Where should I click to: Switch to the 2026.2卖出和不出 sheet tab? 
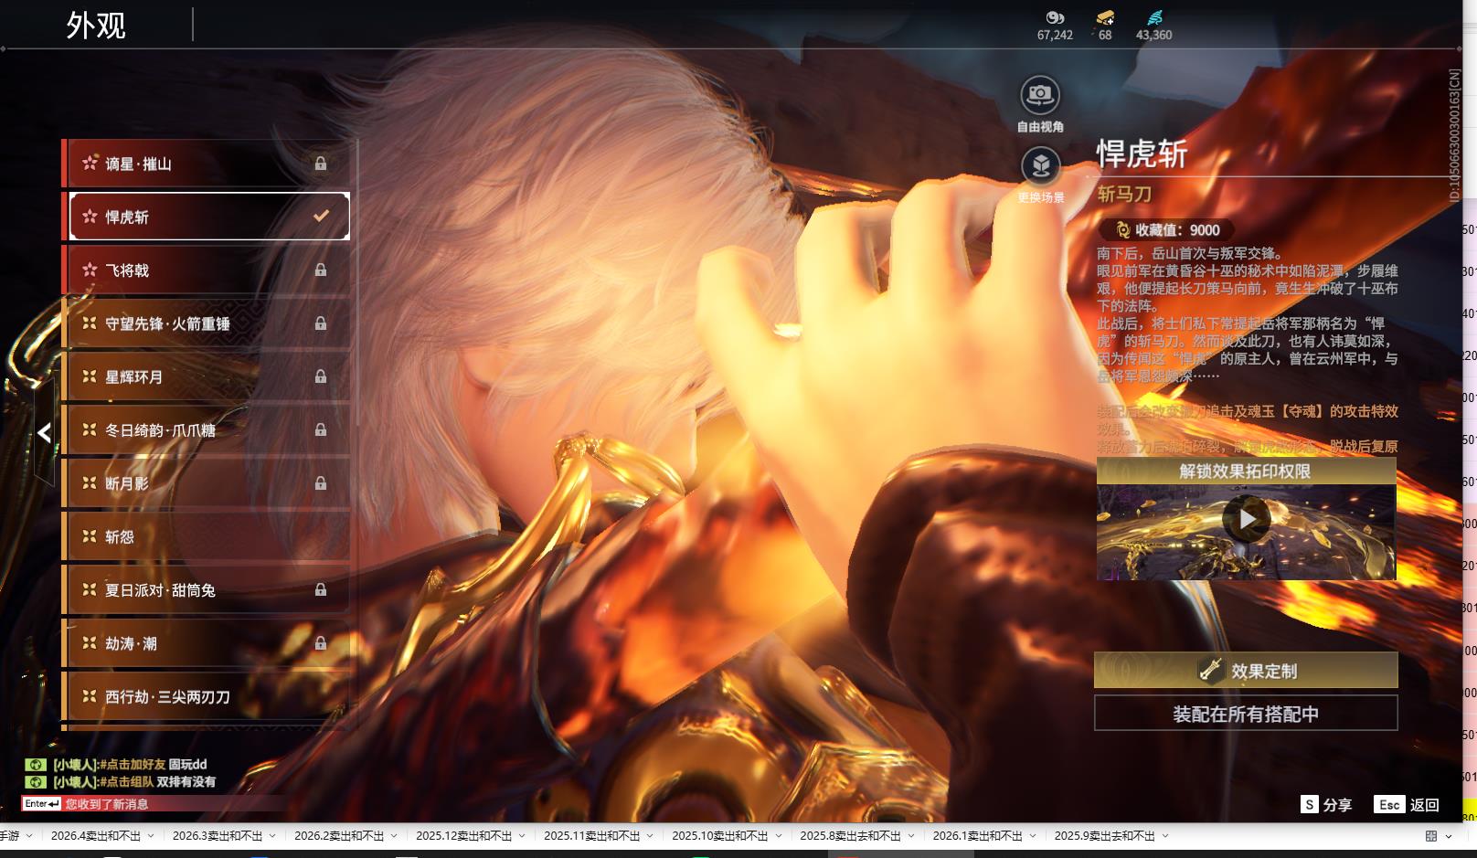click(x=338, y=836)
